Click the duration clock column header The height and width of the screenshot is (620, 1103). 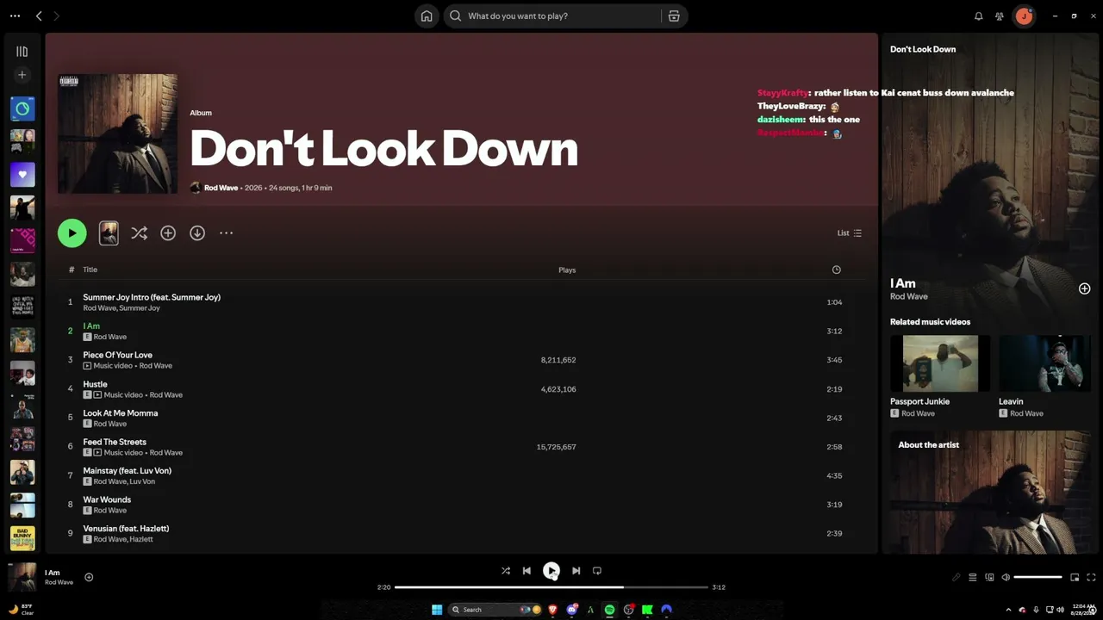tap(836, 270)
